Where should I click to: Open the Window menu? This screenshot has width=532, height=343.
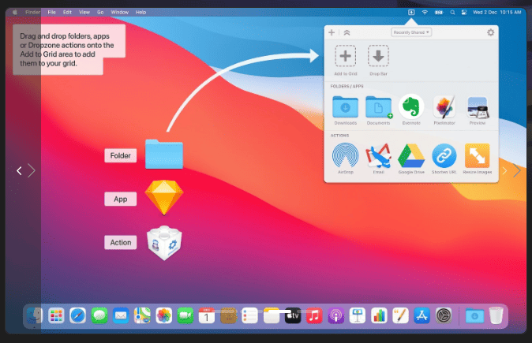click(120, 12)
